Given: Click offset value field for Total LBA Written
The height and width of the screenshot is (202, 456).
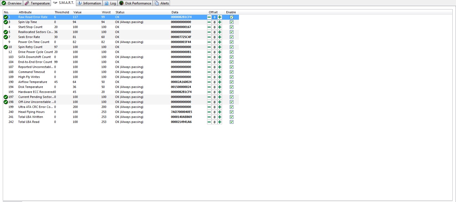Looking at the screenshot, I should (x=215, y=117).
